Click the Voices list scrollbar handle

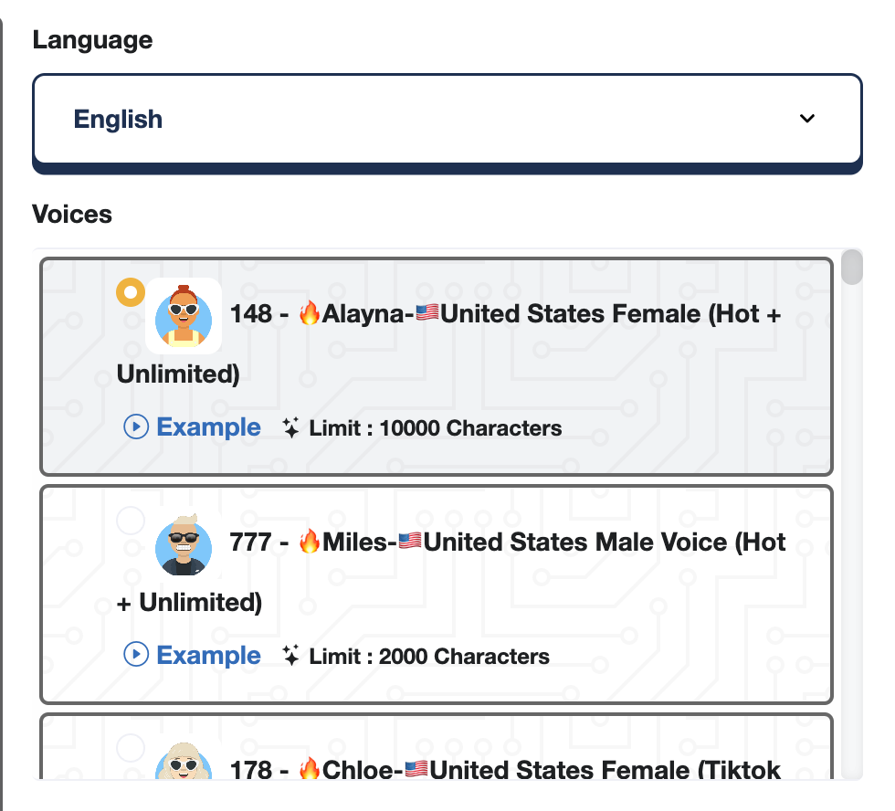851,268
